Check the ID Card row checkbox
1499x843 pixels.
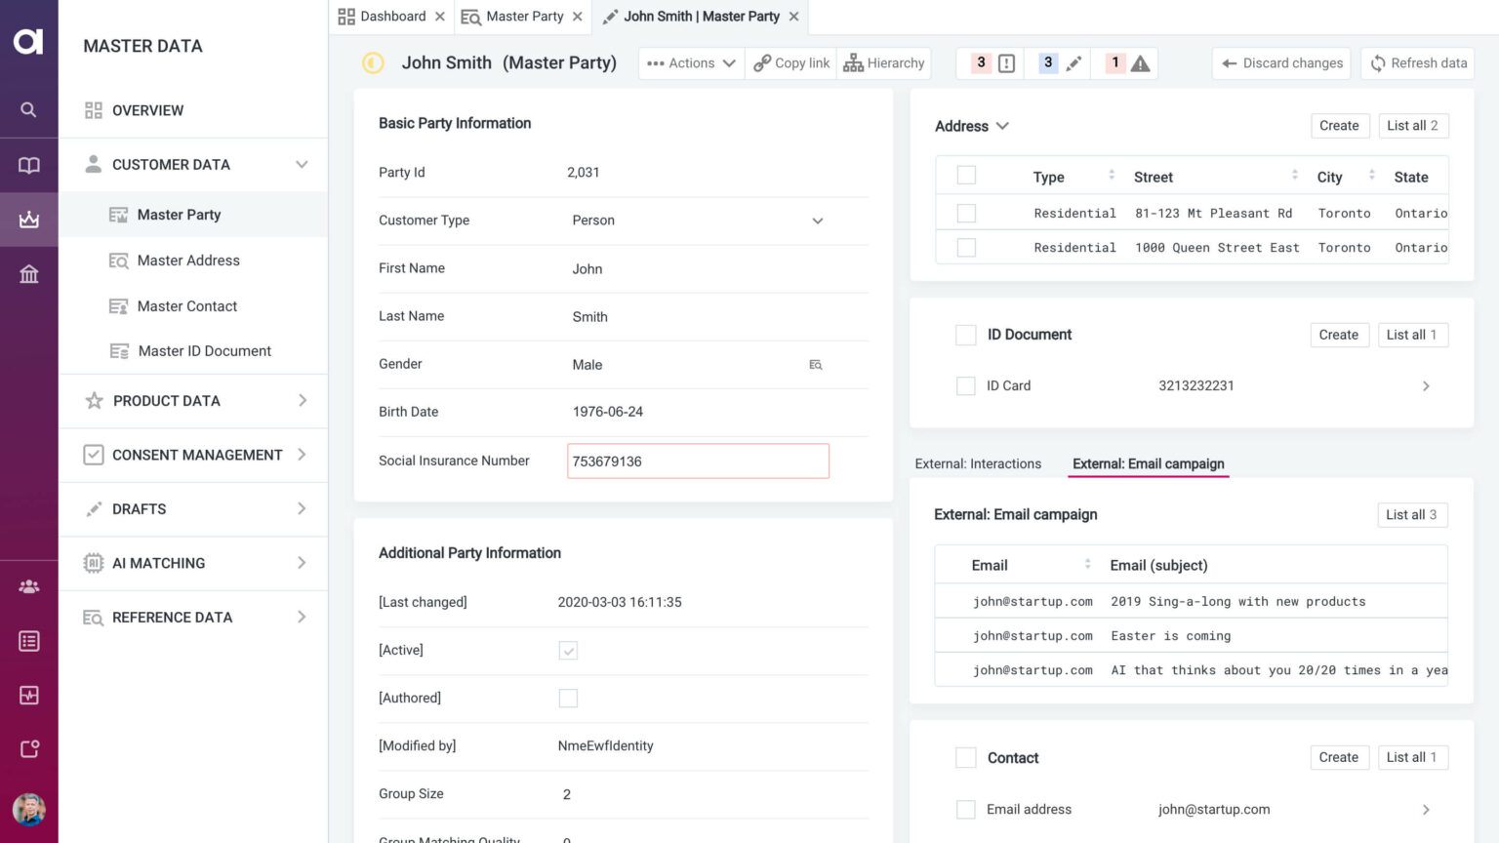point(965,386)
